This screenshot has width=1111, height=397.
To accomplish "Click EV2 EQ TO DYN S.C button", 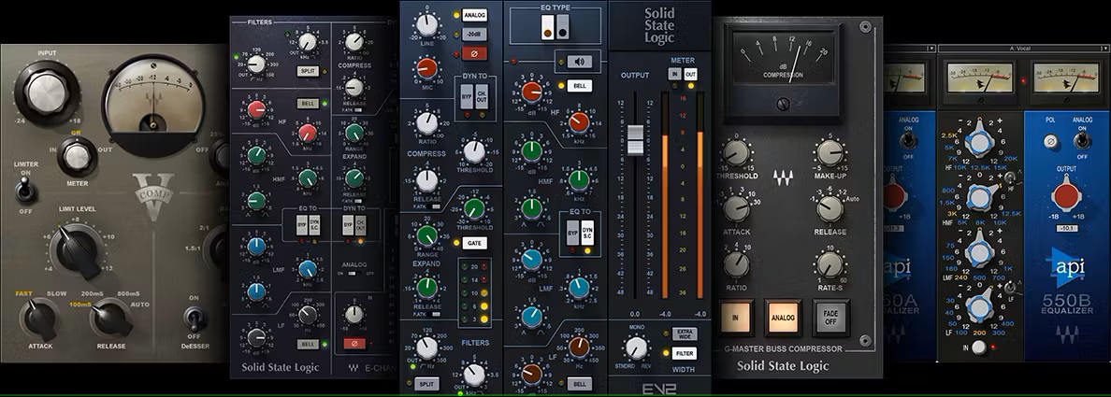I will tap(587, 232).
